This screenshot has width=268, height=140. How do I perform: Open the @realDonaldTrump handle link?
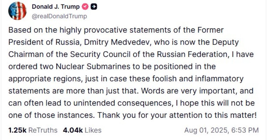pyautogui.click(x=59, y=16)
